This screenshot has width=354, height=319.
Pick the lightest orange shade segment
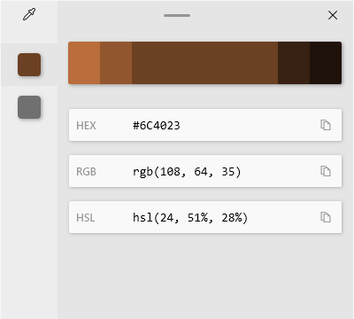click(x=84, y=63)
